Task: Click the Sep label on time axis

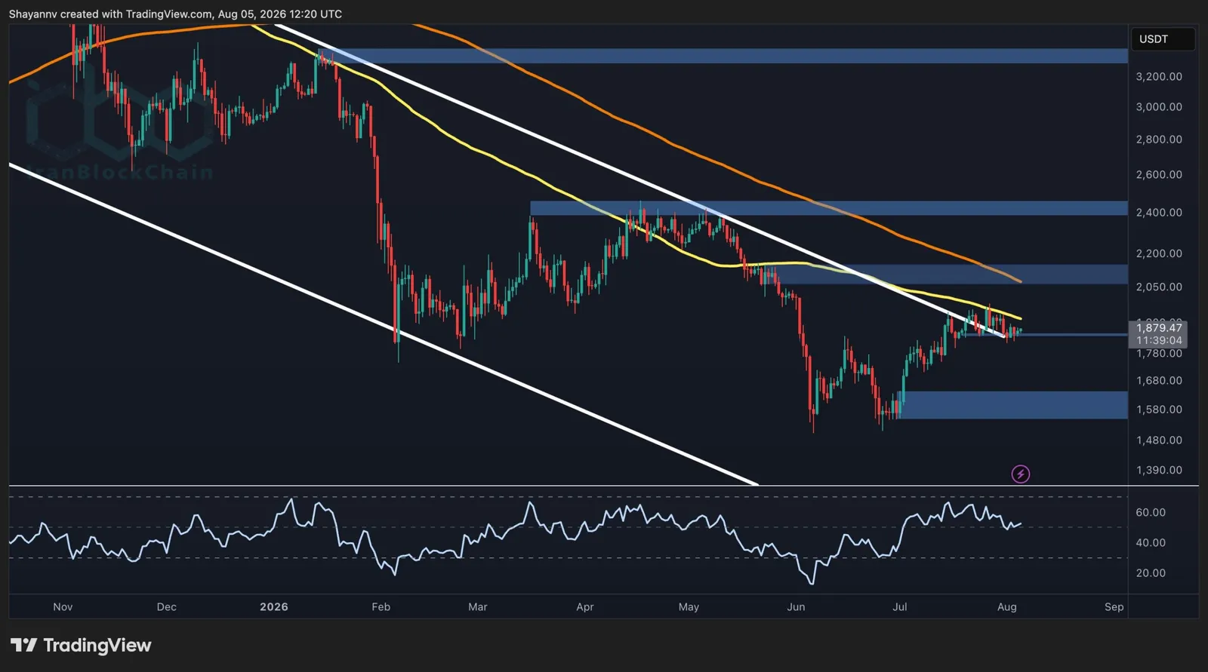Action: click(x=1114, y=606)
